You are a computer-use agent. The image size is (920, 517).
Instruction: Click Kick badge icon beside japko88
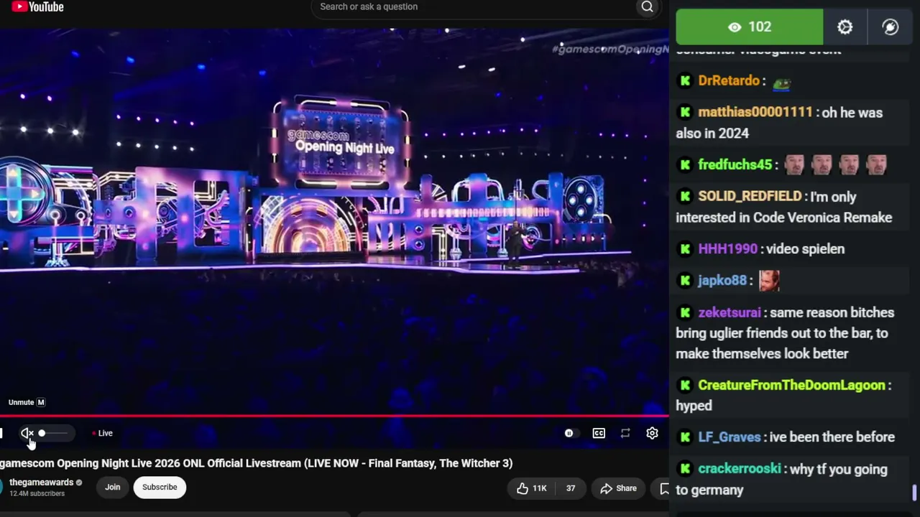point(685,280)
